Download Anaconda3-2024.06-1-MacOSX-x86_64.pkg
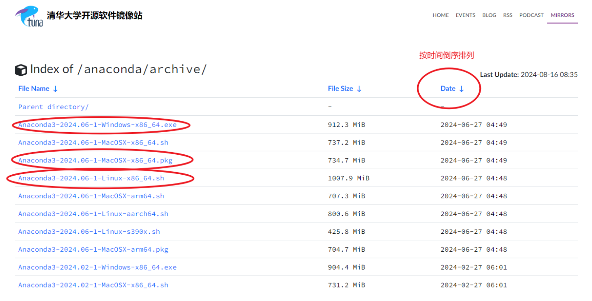 pos(95,161)
